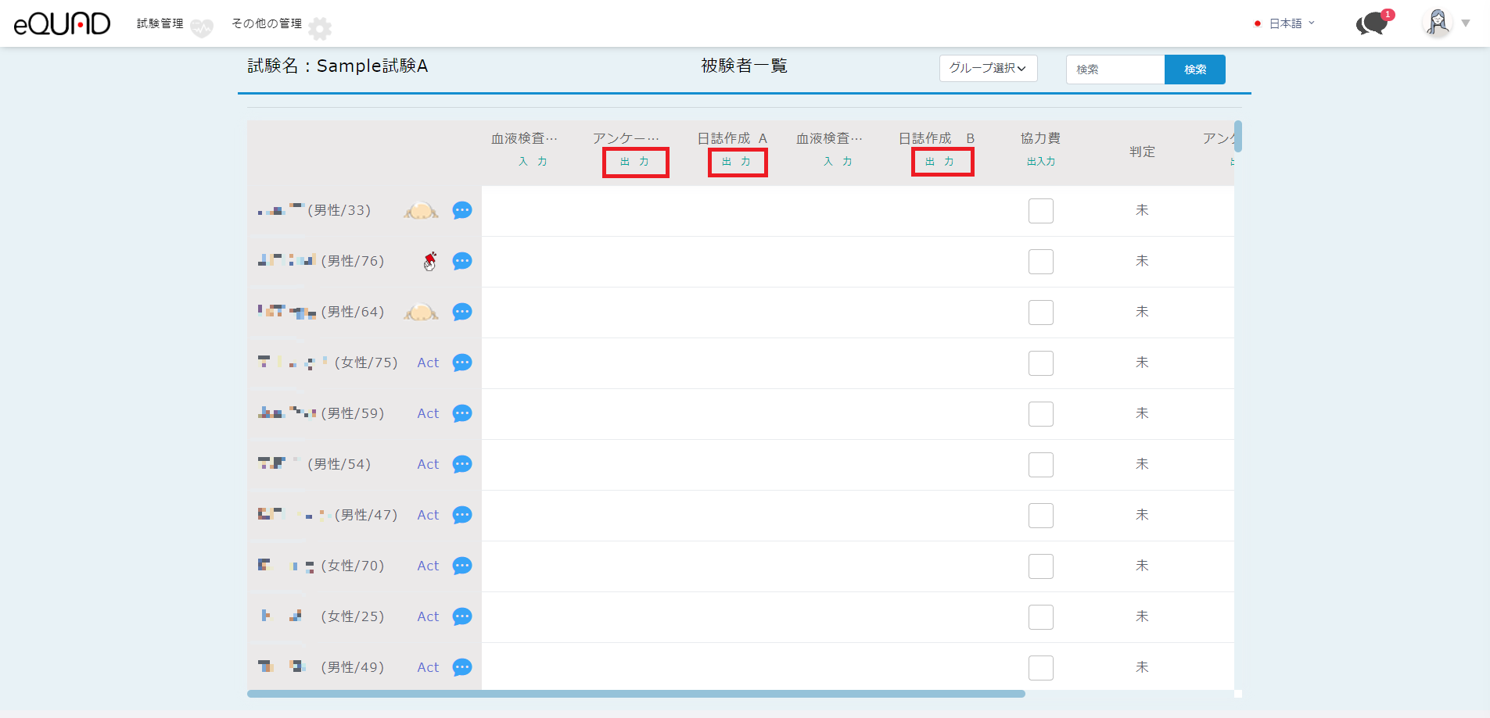This screenshot has width=1490, height=718.
Task: Click the user avatar profile icon
Action: point(1437,23)
